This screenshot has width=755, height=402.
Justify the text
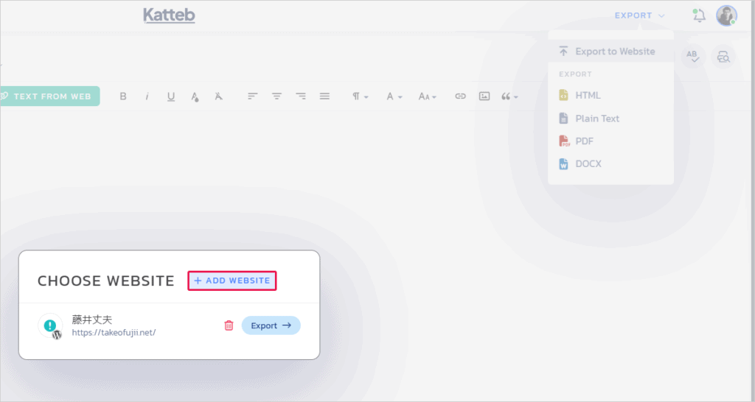pos(324,96)
